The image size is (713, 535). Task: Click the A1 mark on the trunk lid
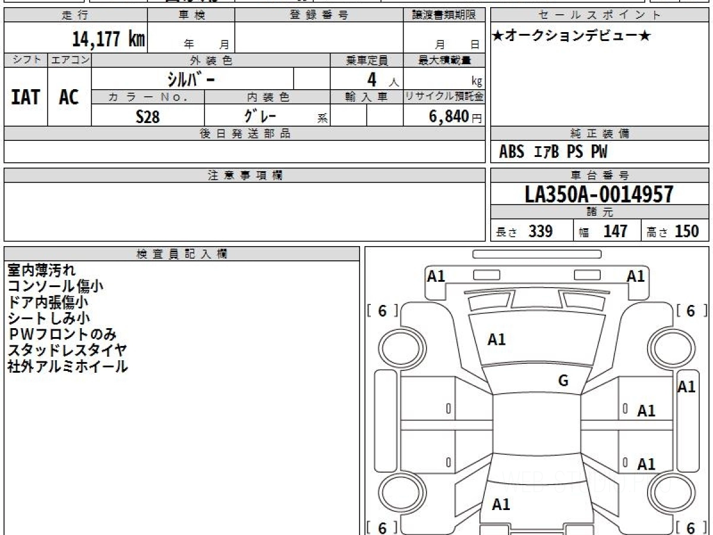pos(501,504)
